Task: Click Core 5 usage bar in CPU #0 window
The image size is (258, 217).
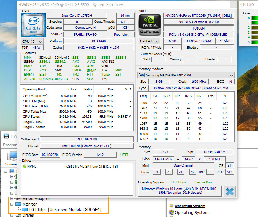Action: pyautogui.click(x=255, y=42)
